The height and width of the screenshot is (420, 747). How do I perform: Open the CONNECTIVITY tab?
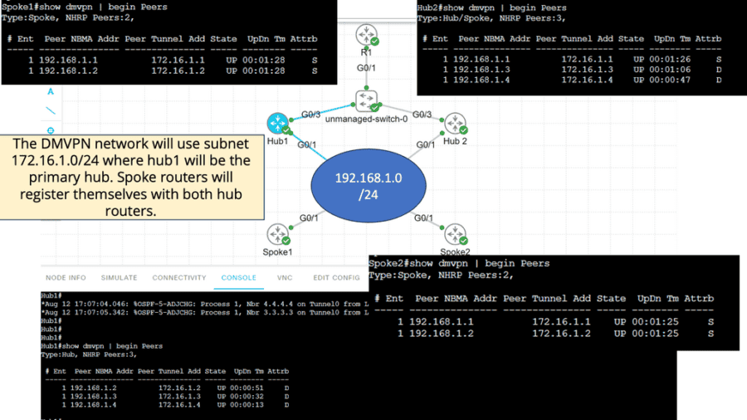point(179,277)
